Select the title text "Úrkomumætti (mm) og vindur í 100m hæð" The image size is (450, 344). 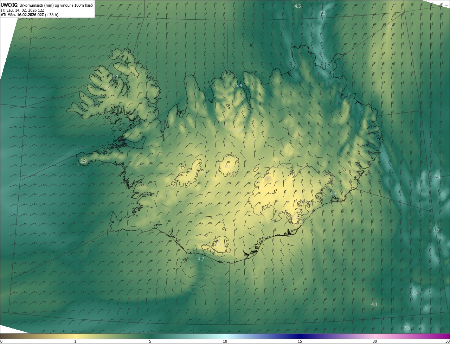pyautogui.click(x=56, y=5)
